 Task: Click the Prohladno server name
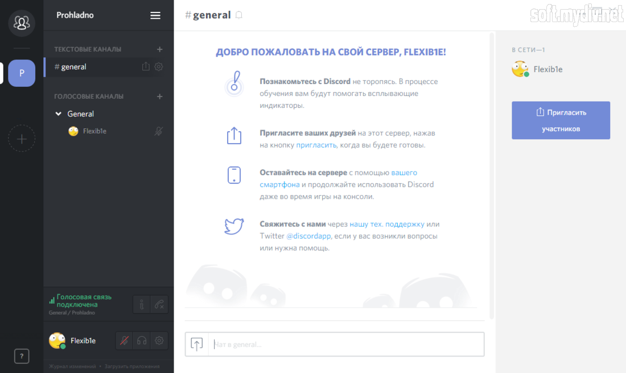click(x=75, y=15)
